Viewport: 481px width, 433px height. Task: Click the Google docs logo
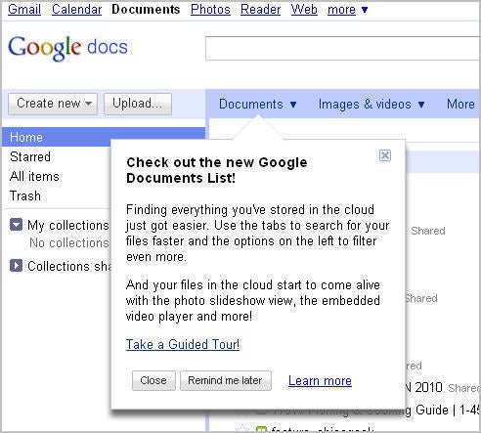point(67,48)
